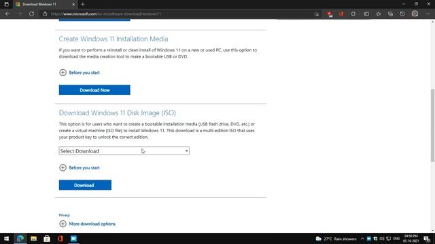Viewport: 435px width, 244px height.
Task: Open the Select Download dropdown
Action: pyautogui.click(x=124, y=150)
